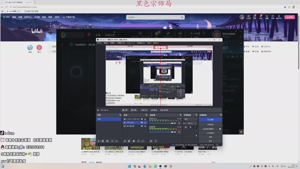This screenshot has height=169, width=300.
Task: Toggle visibility of display capture source
Action: (x=142, y=126)
